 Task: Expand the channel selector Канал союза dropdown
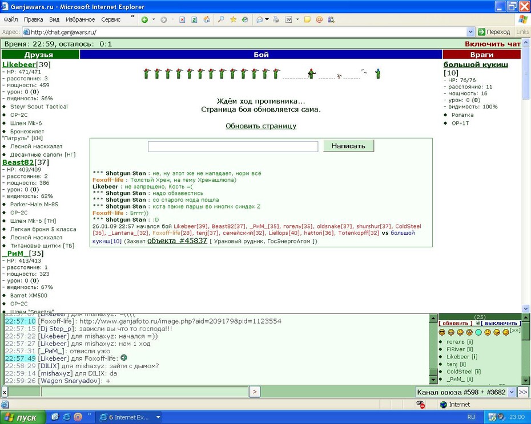pos(512,392)
